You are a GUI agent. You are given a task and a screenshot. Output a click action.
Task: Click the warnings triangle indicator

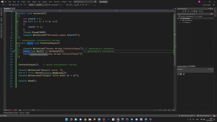(x=20, y=110)
